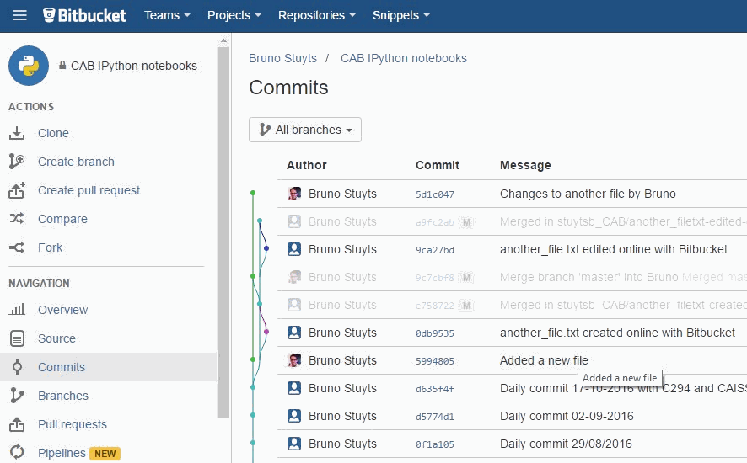The height and width of the screenshot is (463, 747).
Task: Click the Create branch icon
Action: [17, 162]
